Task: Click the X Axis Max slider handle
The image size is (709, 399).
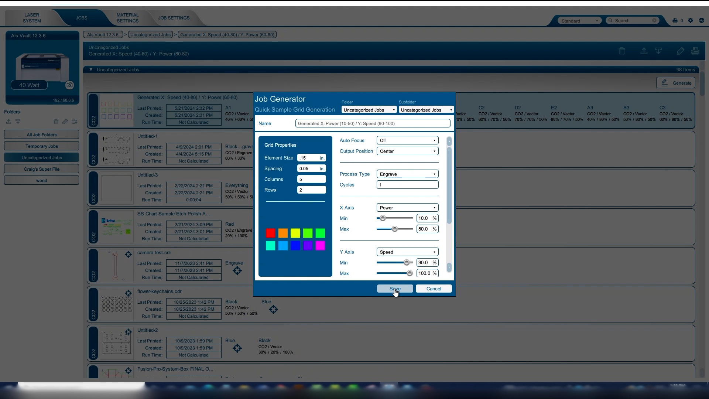Action: coord(395,229)
